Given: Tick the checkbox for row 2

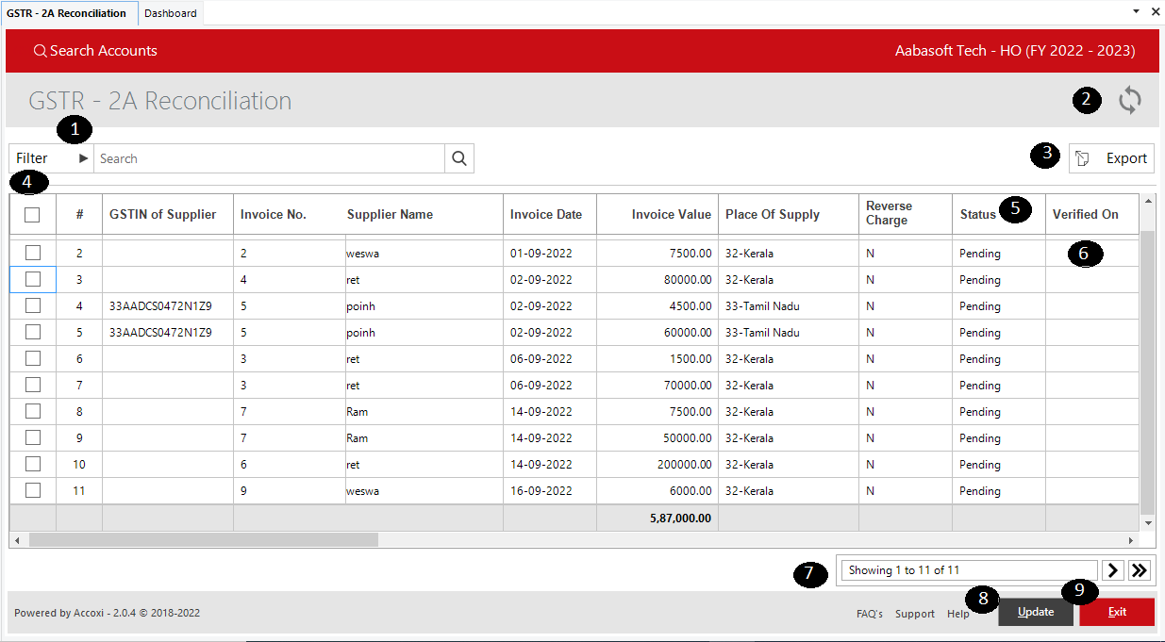Looking at the screenshot, I should pyautogui.click(x=33, y=253).
